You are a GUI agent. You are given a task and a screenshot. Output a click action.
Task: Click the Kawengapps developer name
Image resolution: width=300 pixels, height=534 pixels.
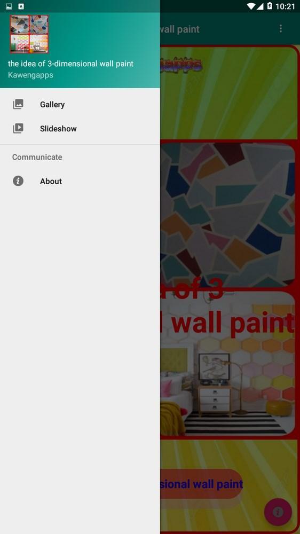(30, 75)
